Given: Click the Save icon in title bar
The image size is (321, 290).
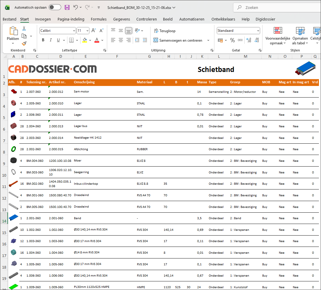Looking at the screenshot, I should point(67,7).
